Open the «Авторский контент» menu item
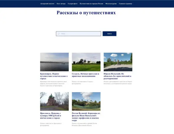 point(47,4)
